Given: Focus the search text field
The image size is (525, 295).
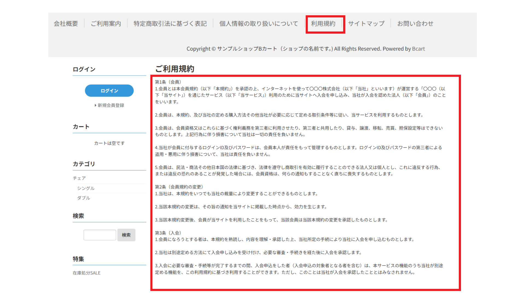Looking at the screenshot, I should [100, 235].
